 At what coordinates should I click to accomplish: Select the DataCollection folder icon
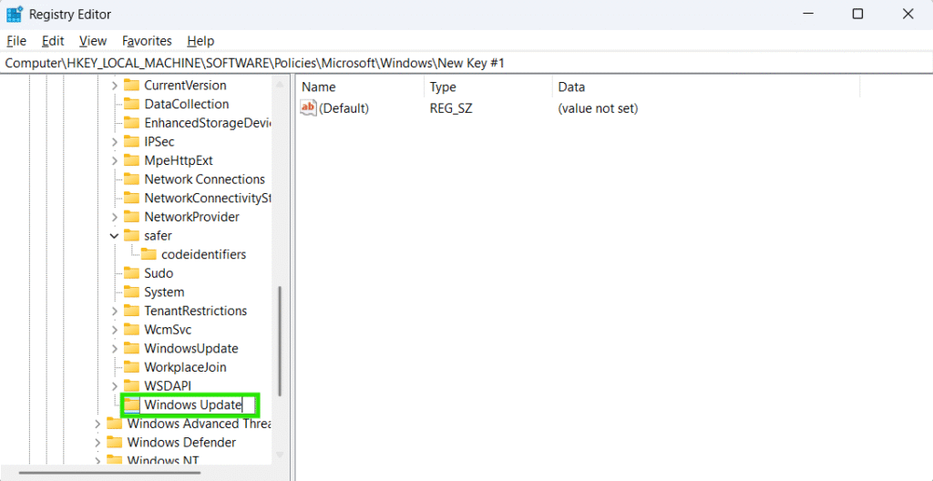131,104
